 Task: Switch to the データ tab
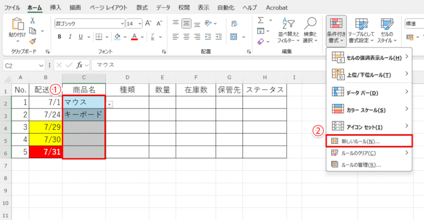tap(163, 7)
